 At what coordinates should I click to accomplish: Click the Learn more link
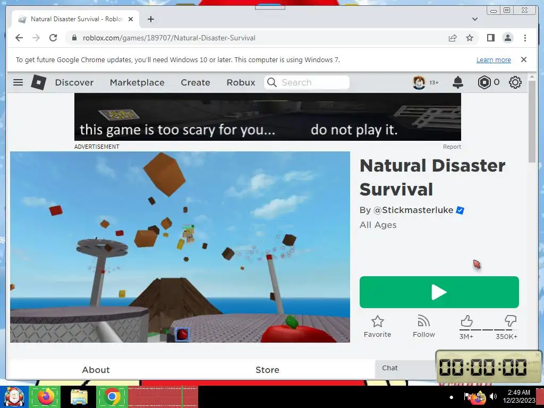point(494,59)
